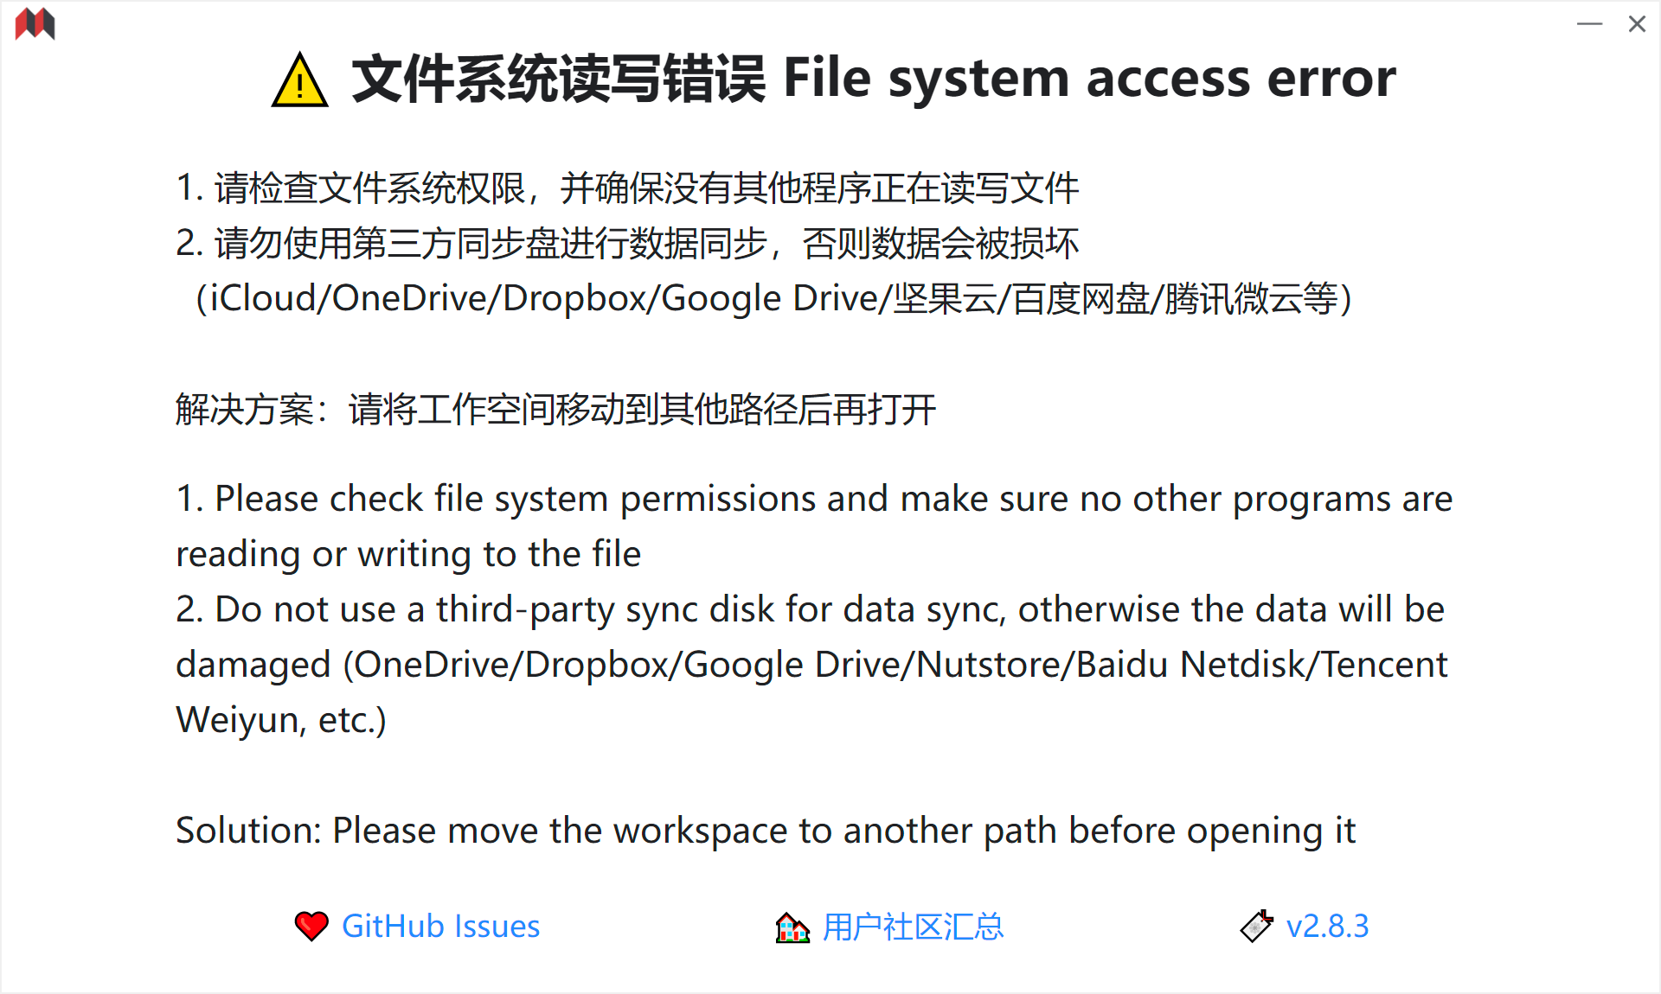Close the File system access error dialog

point(1638,24)
